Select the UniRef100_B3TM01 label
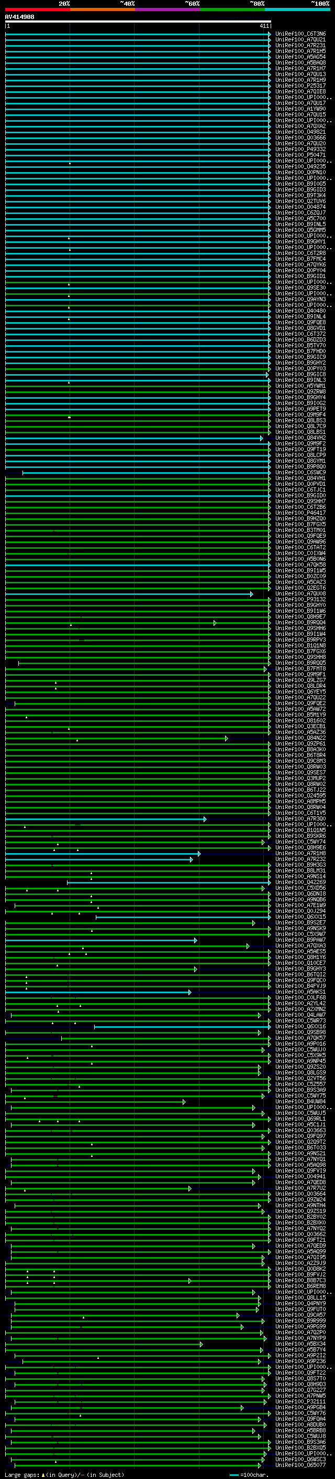 click(300, 530)
